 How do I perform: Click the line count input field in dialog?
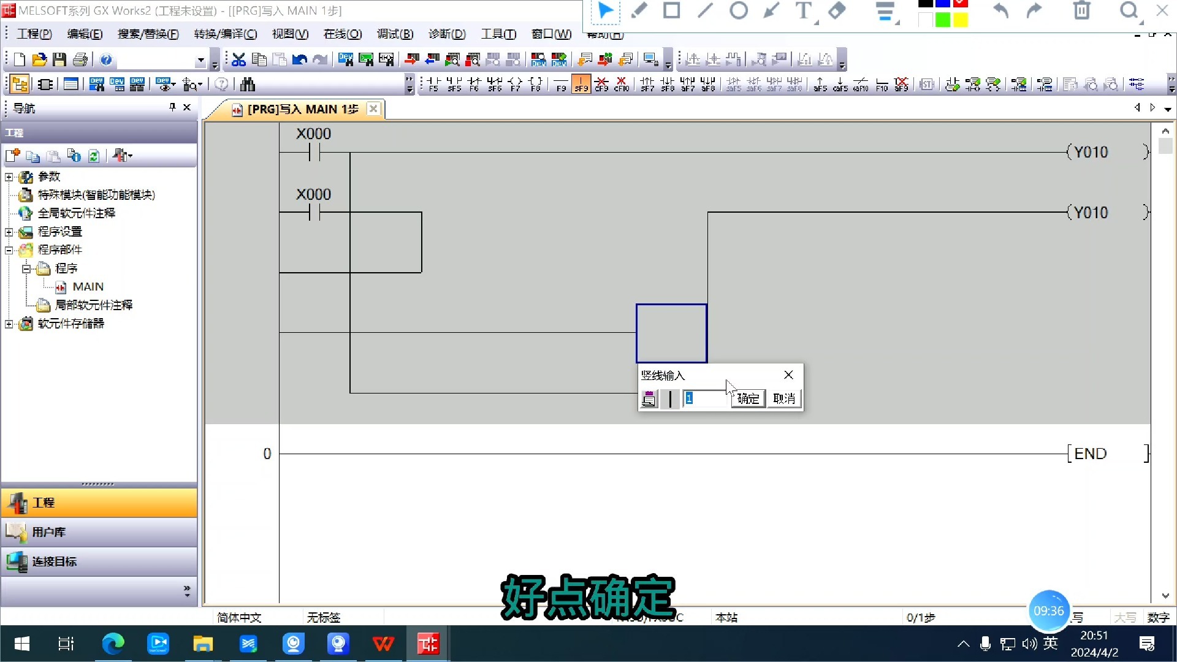coord(705,398)
